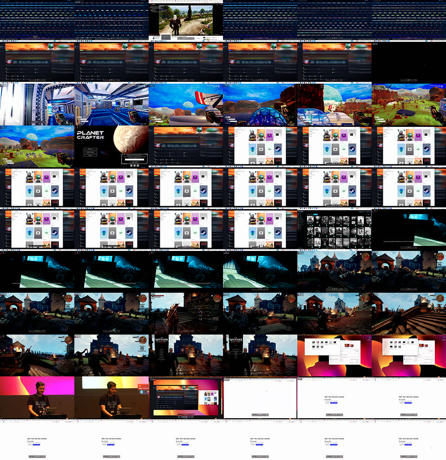The height and width of the screenshot is (460, 446).
Task: Select the Planet Crafter title screen frame
Action: 111,146
